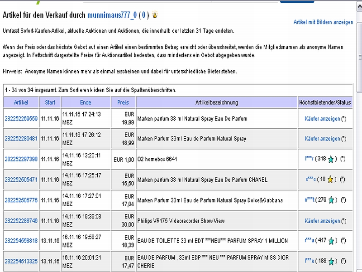Click text 'Philips VR175 Videorecorder Show View'
This screenshot has height=272, width=362.
[x=181, y=221]
